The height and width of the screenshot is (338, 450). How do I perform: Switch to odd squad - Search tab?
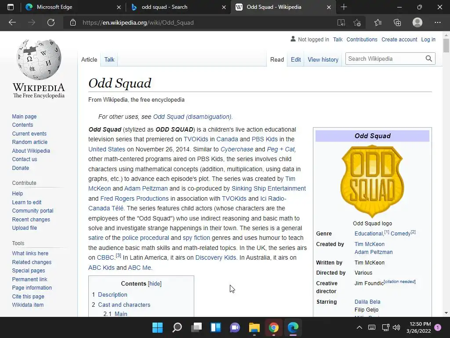[178, 7]
